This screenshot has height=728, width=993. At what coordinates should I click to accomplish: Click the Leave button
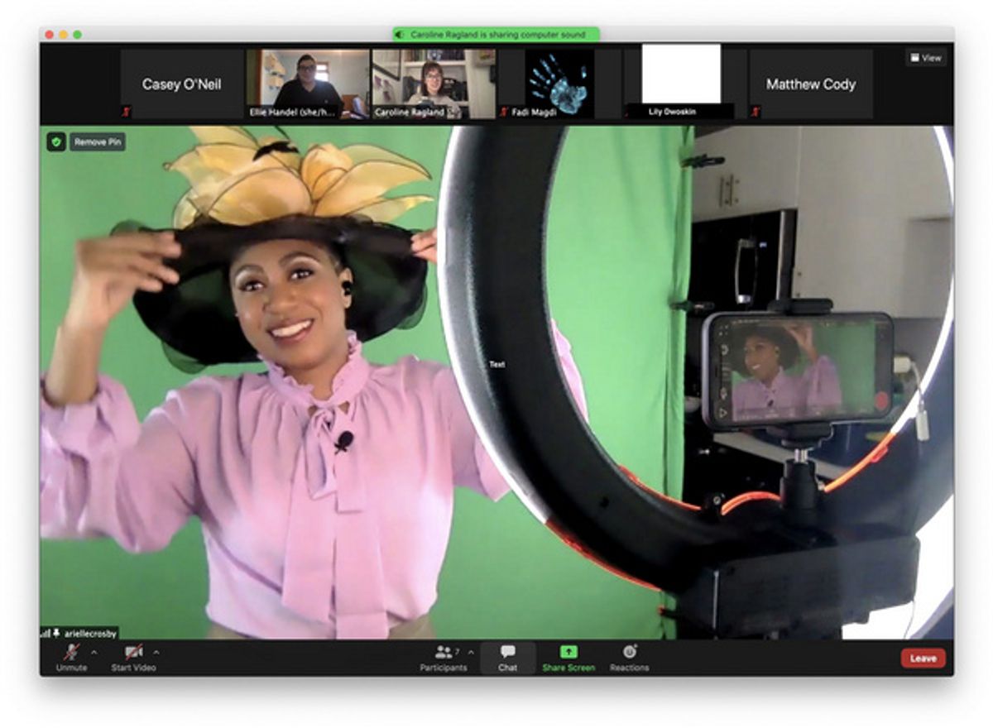click(x=922, y=658)
